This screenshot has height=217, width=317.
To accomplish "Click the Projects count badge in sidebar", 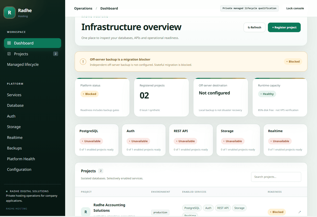I will pos(56,54).
